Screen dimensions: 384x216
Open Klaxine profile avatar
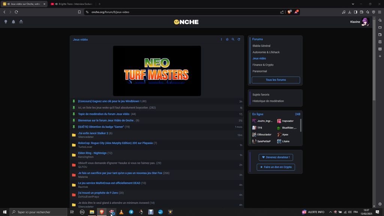(x=365, y=22)
